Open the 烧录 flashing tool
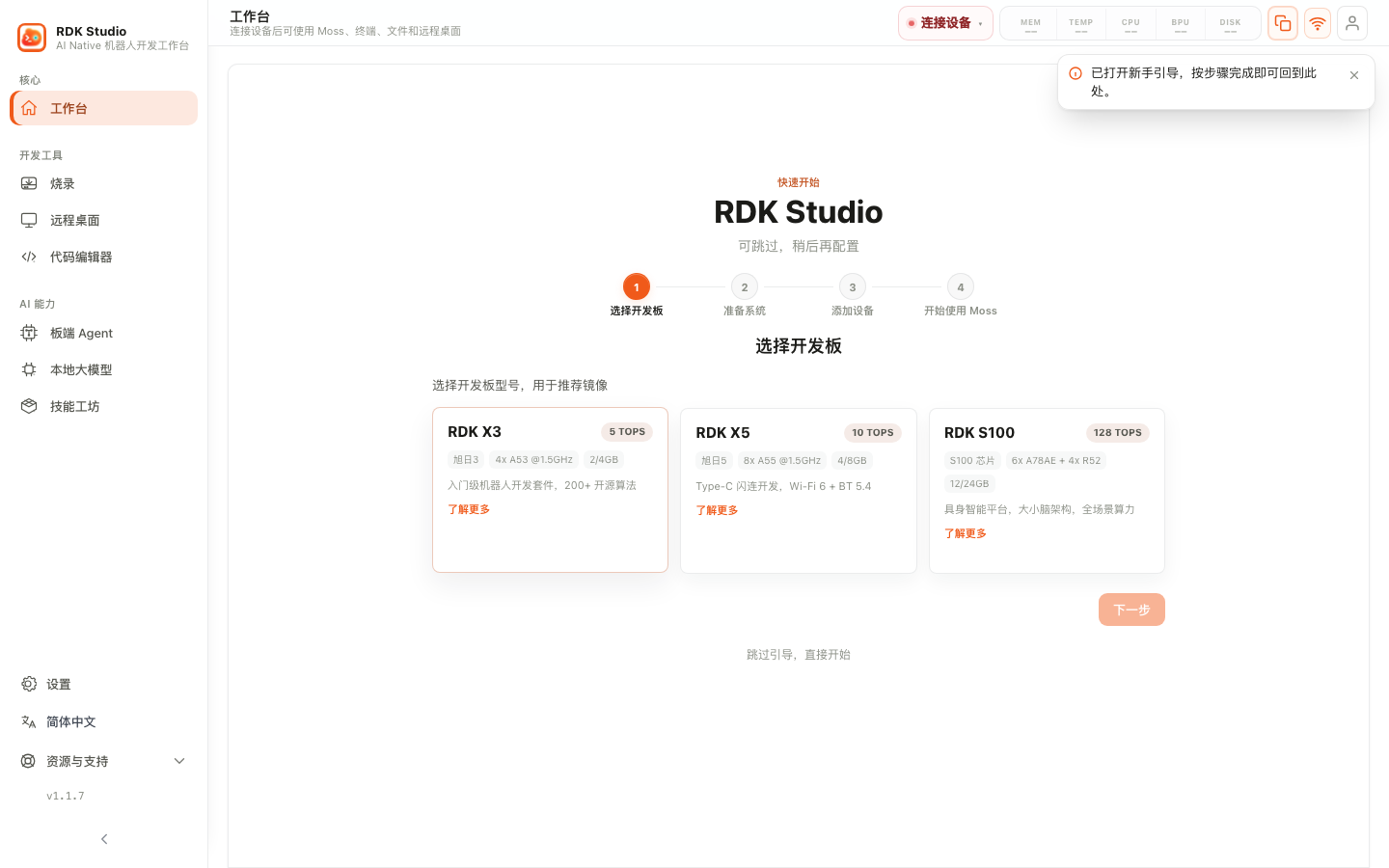The width and height of the screenshot is (1389, 868). (104, 183)
